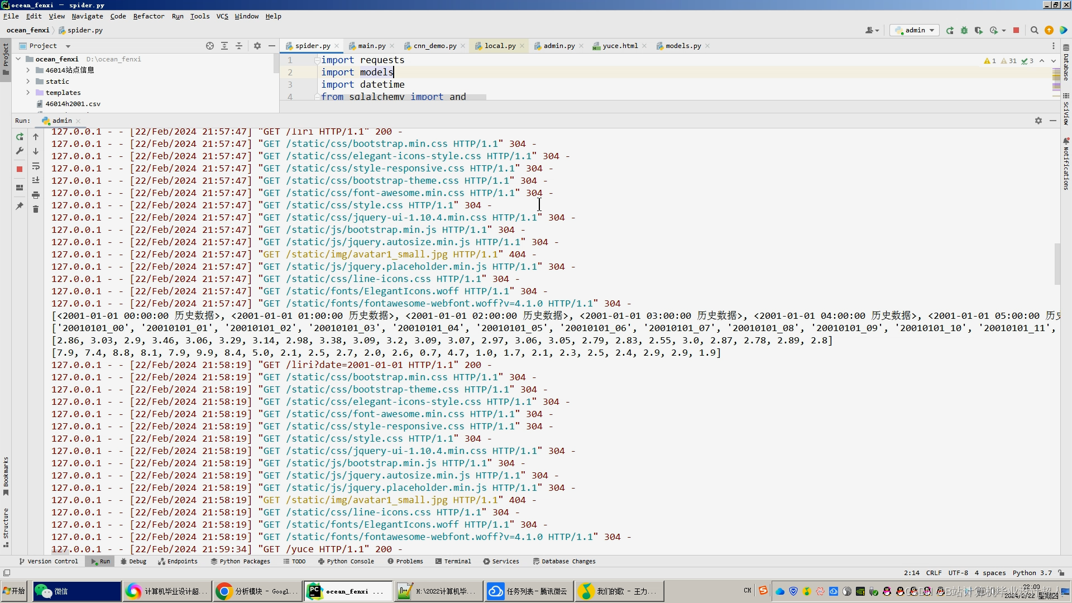Click Search Everywhere magnifier icon
This screenshot has height=603, width=1072.
coord(1034,30)
